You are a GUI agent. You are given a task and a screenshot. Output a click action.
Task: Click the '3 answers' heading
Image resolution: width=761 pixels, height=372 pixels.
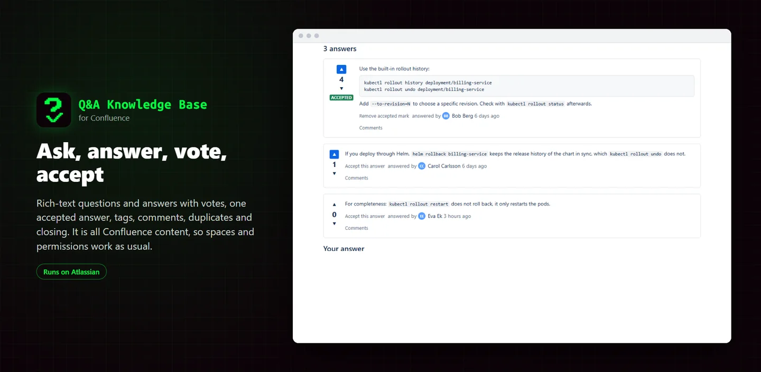pyautogui.click(x=340, y=49)
